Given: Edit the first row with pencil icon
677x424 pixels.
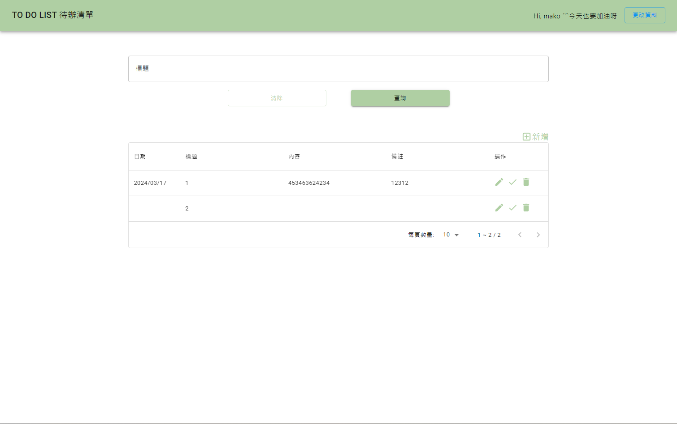Looking at the screenshot, I should click(x=499, y=182).
